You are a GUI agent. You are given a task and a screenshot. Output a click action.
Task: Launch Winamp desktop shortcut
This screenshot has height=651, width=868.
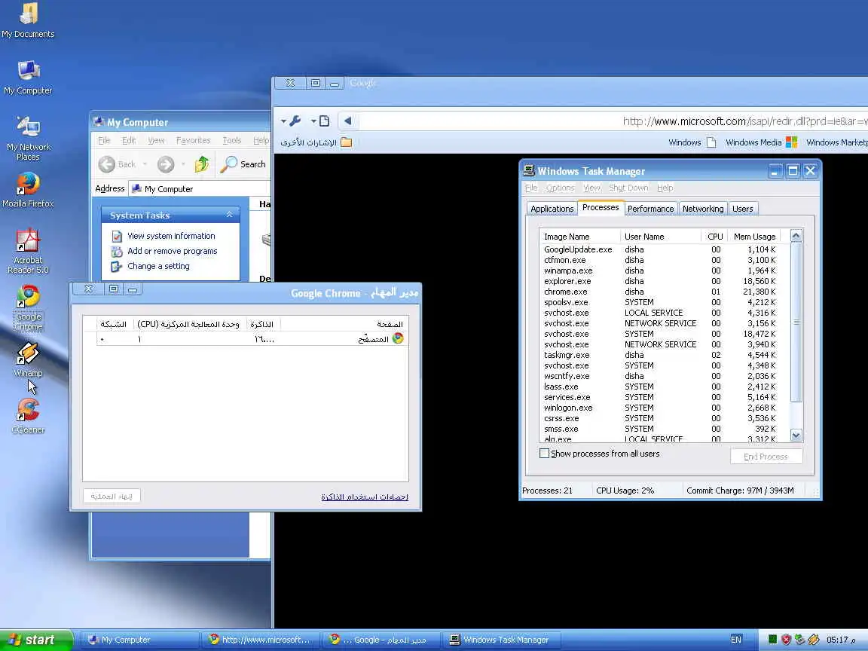(x=28, y=360)
